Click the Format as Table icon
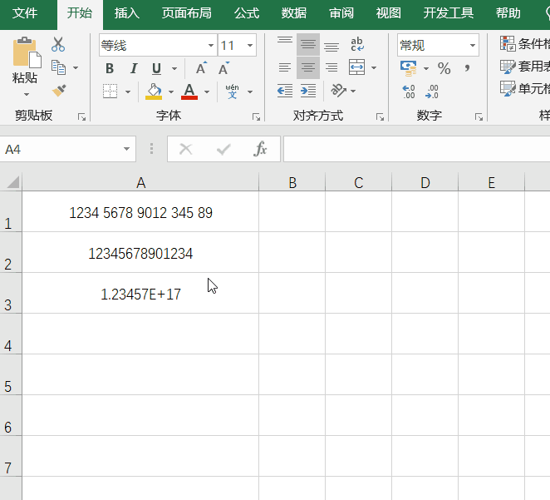Viewport: 550px width, 500px height. [508, 67]
